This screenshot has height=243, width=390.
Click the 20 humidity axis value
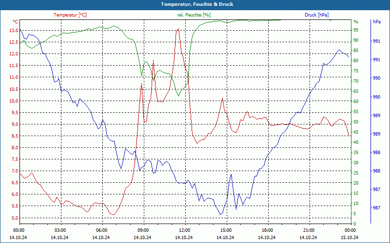tap(356, 183)
